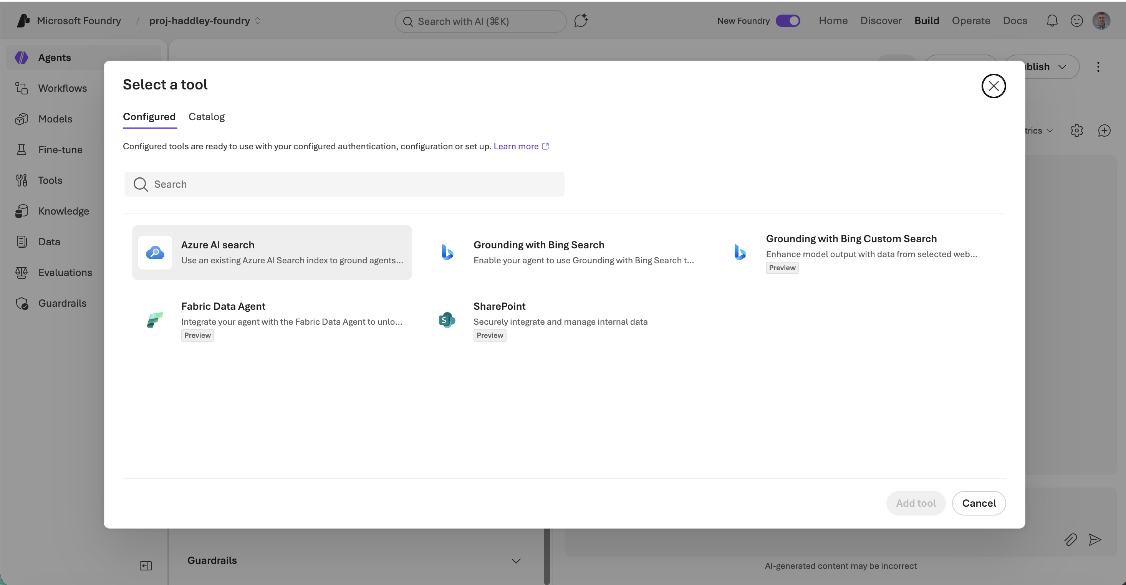This screenshot has width=1126, height=585.
Task: Expand the Publish dropdown
Action: pyautogui.click(x=1063, y=66)
